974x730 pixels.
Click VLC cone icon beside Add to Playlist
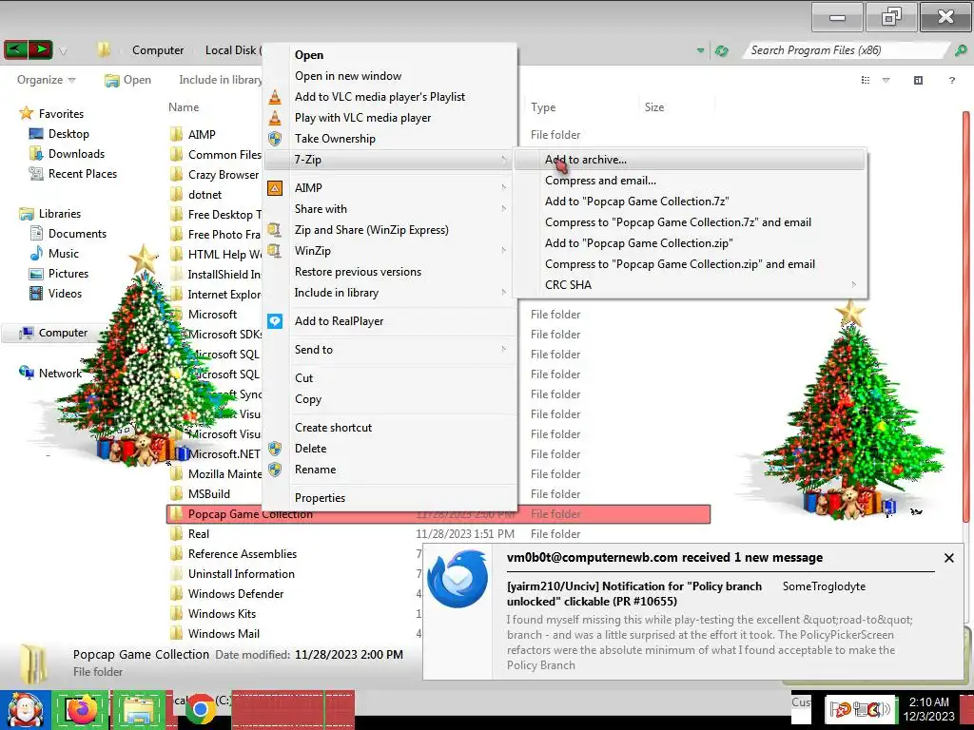click(275, 97)
